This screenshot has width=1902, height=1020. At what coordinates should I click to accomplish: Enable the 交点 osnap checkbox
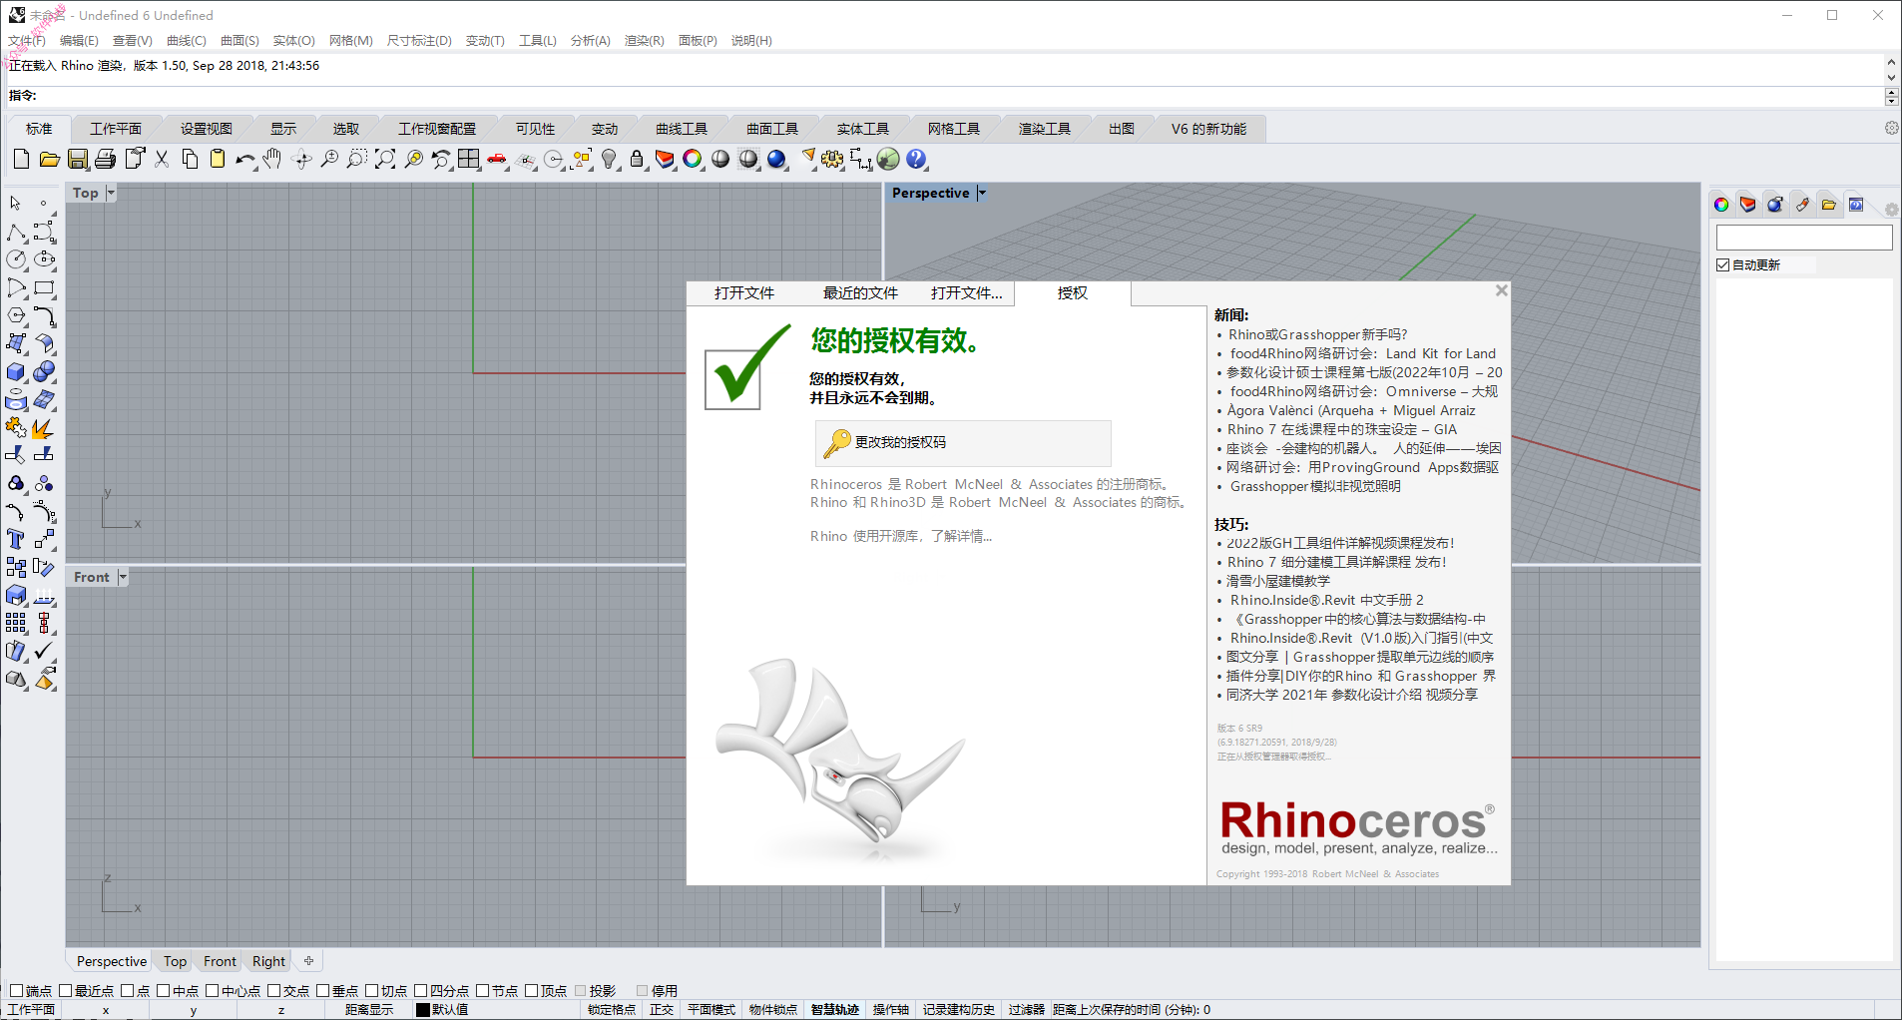pos(273,991)
